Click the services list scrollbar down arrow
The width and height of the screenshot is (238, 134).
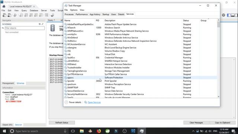pos(218,96)
